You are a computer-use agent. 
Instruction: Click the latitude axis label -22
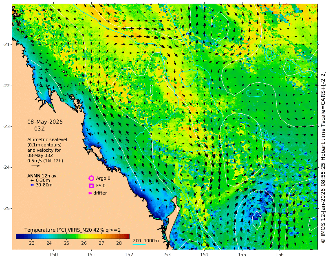(x=6, y=86)
